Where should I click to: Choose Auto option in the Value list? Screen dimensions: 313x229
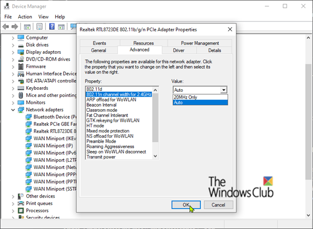200,102
